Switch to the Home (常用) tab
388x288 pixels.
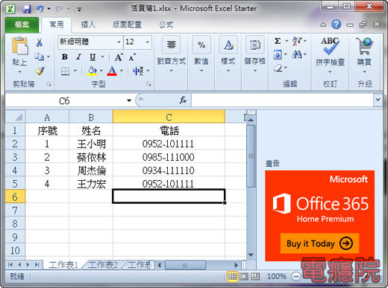pyautogui.click(x=57, y=25)
